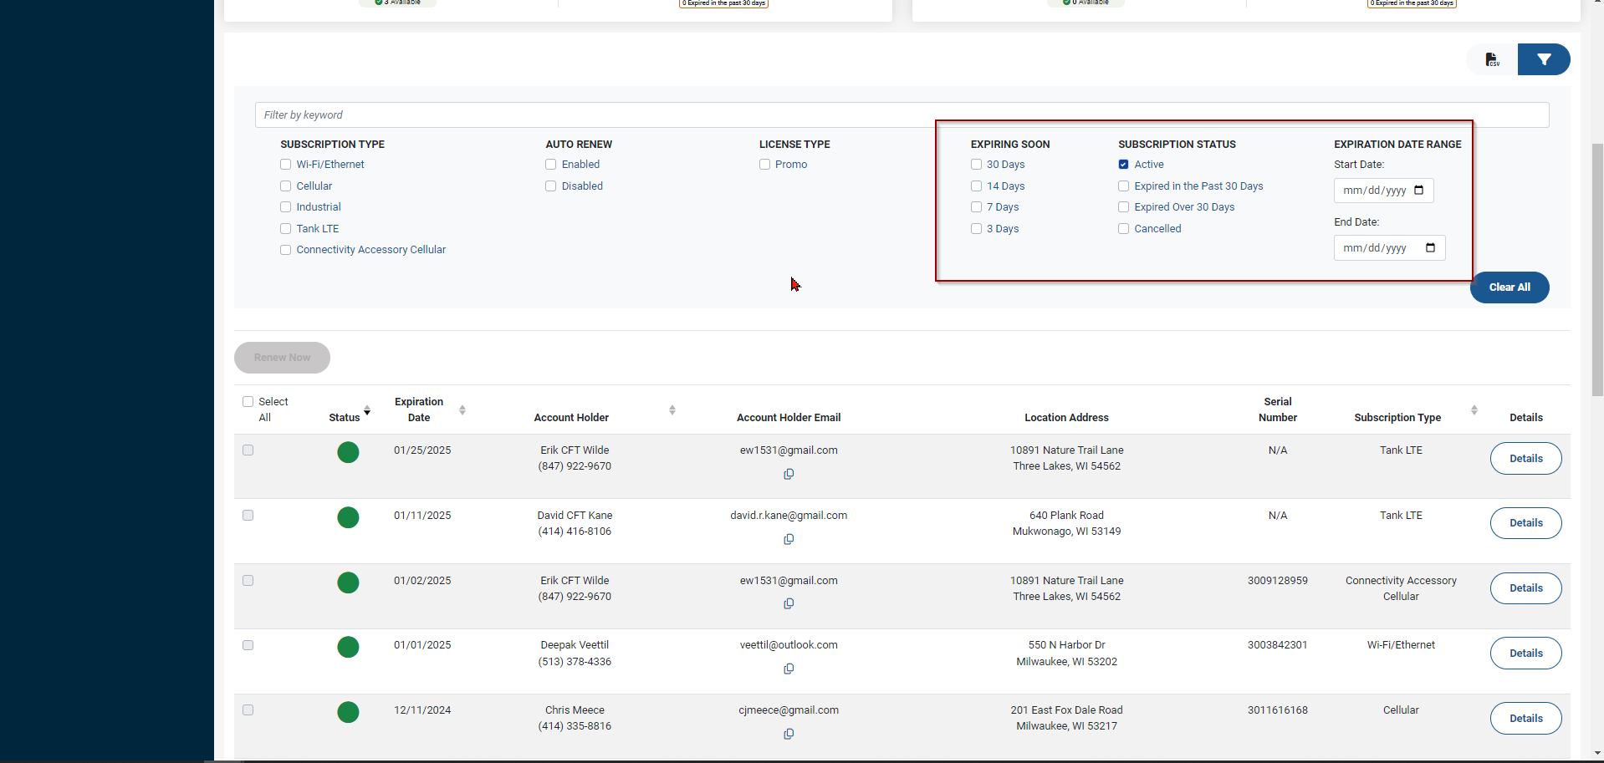Check the Cellular subscription type filter
Screen dimensions: 1604x763
point(286,186)
